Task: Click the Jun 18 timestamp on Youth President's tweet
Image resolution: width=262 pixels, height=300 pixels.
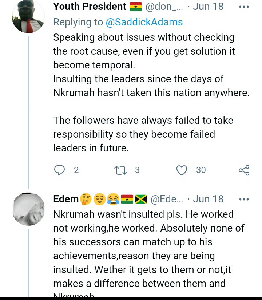Action: tap(208, 7)
